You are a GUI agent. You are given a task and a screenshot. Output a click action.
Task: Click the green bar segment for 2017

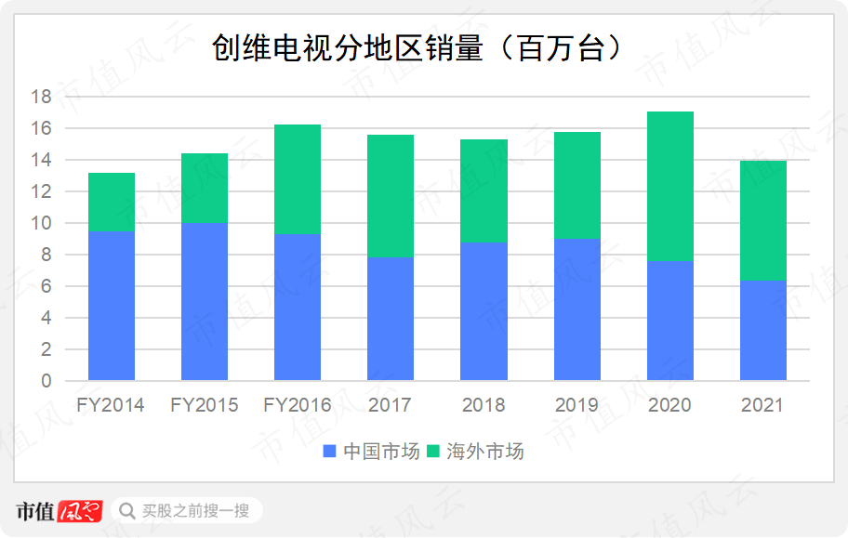(391, 196)
